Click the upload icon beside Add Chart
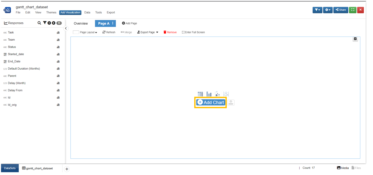 point(231,103)
